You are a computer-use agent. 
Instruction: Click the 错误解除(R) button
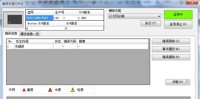(171, 57)
